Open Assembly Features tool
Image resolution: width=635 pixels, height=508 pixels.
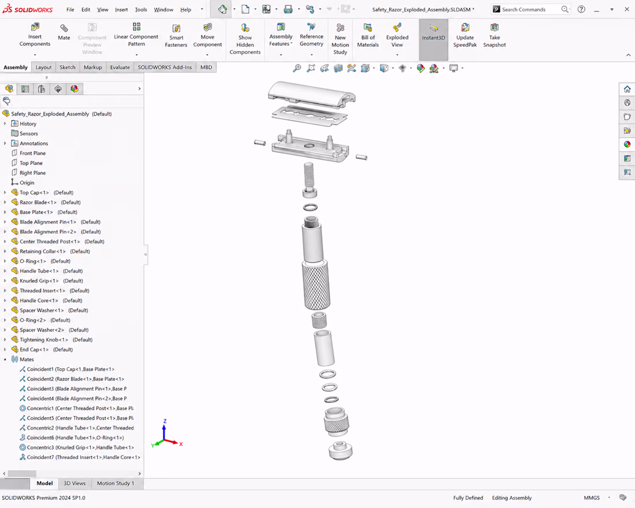pos(281,35)
